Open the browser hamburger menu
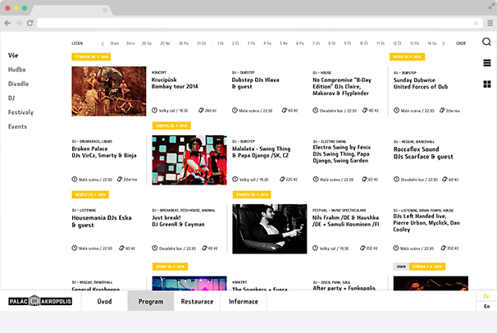The image size is (497, 333). point(488,23)
